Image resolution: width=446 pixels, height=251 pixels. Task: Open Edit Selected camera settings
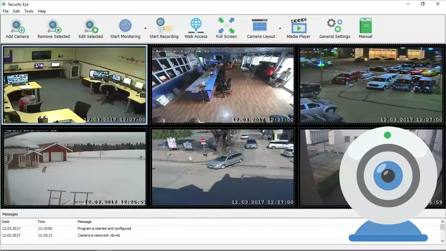[91, 26]
